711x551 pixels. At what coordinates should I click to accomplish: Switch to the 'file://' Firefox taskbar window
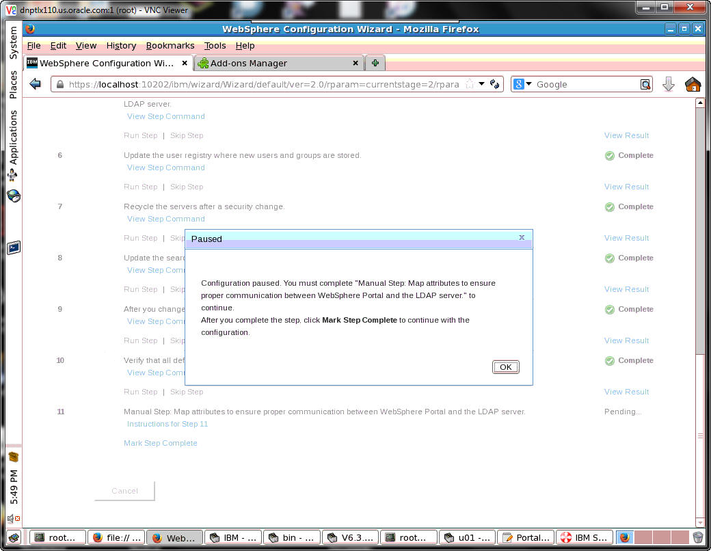[116, 537]
